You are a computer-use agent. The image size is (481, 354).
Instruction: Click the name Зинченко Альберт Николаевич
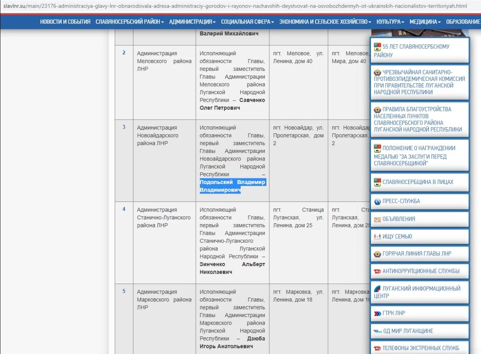tap(232, 268)
